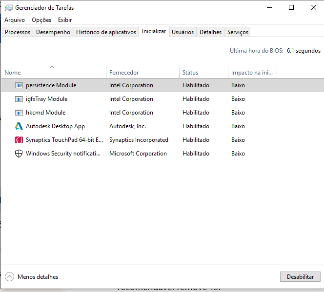Click the Menos detalhes label

click(x=38, y=277)
